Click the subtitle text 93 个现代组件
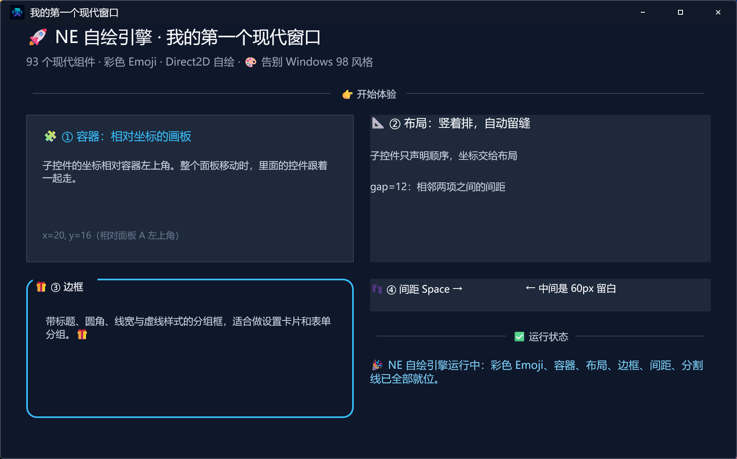This screenshot has width=737, height=459. click(x=61, y=62)
